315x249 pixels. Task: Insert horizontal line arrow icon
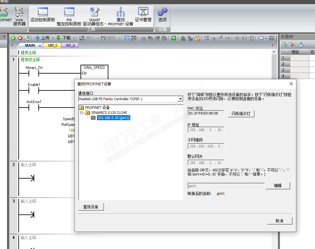(227, 38)
